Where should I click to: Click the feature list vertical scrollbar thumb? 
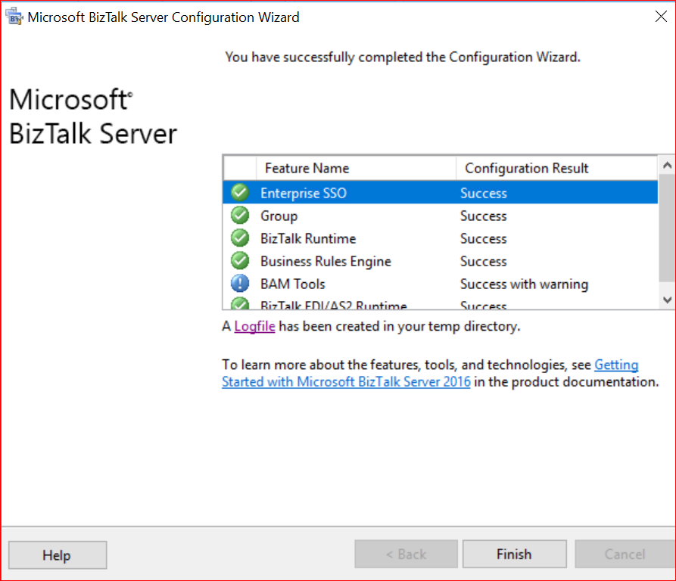pyautogui.click(x=666, y=227)
